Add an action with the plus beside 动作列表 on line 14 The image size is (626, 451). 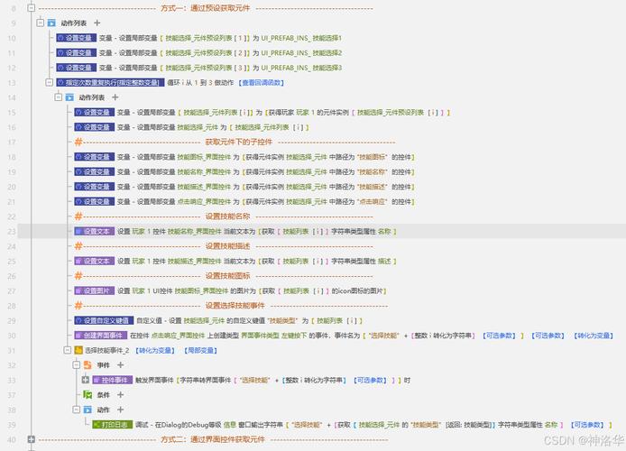[x=115, y=97]
